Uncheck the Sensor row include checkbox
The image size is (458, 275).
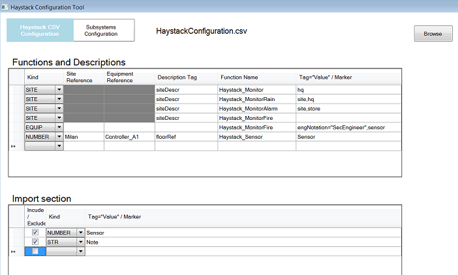point(35,232)
